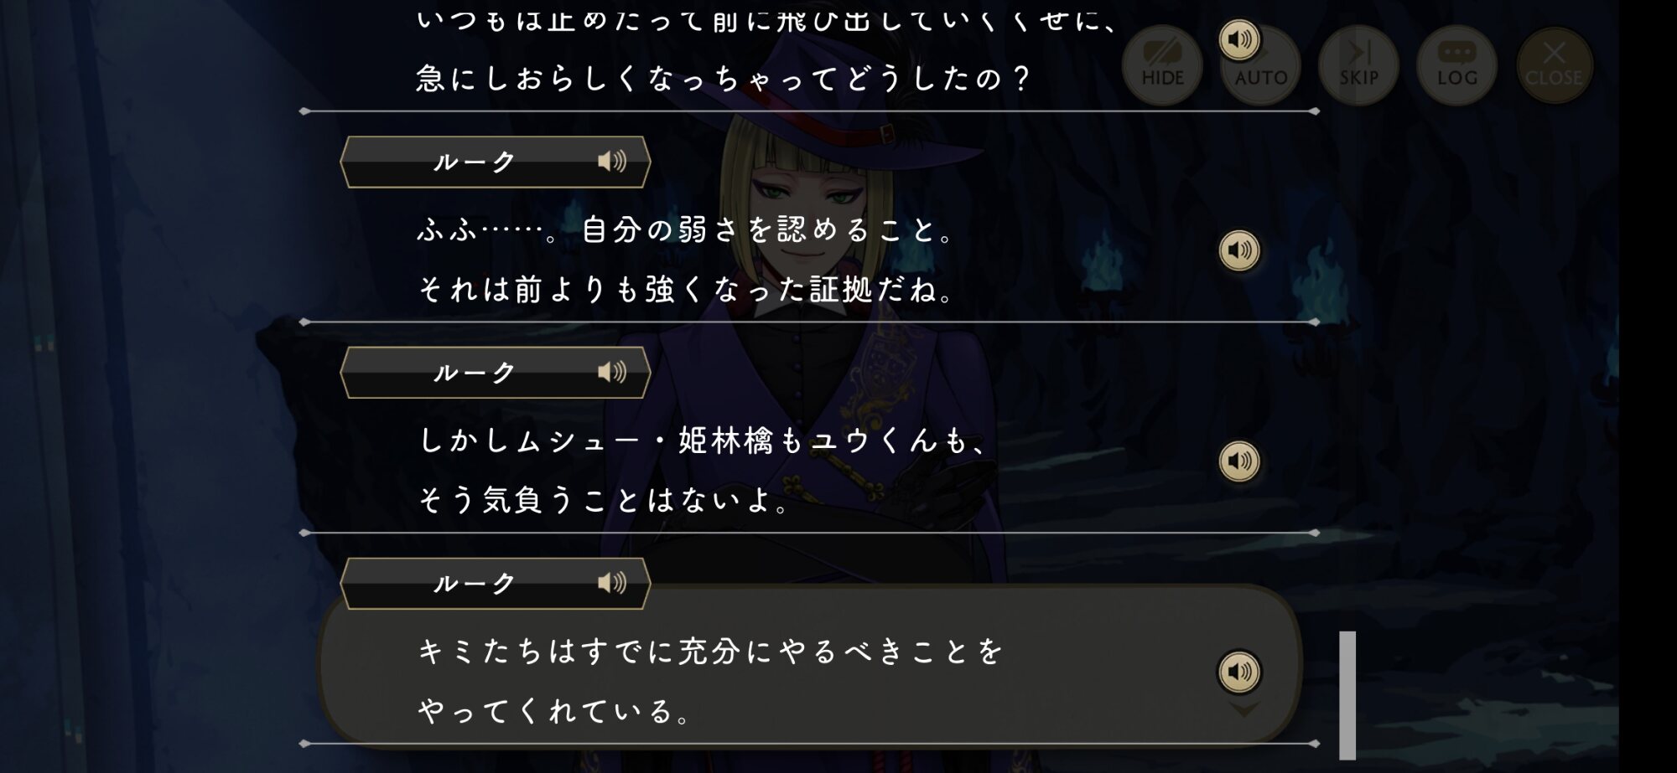The height and width of the screenshot is (773, 1677).
Task: Tap speaker icon on second ルーク name plate
Action: click(612, 372)
